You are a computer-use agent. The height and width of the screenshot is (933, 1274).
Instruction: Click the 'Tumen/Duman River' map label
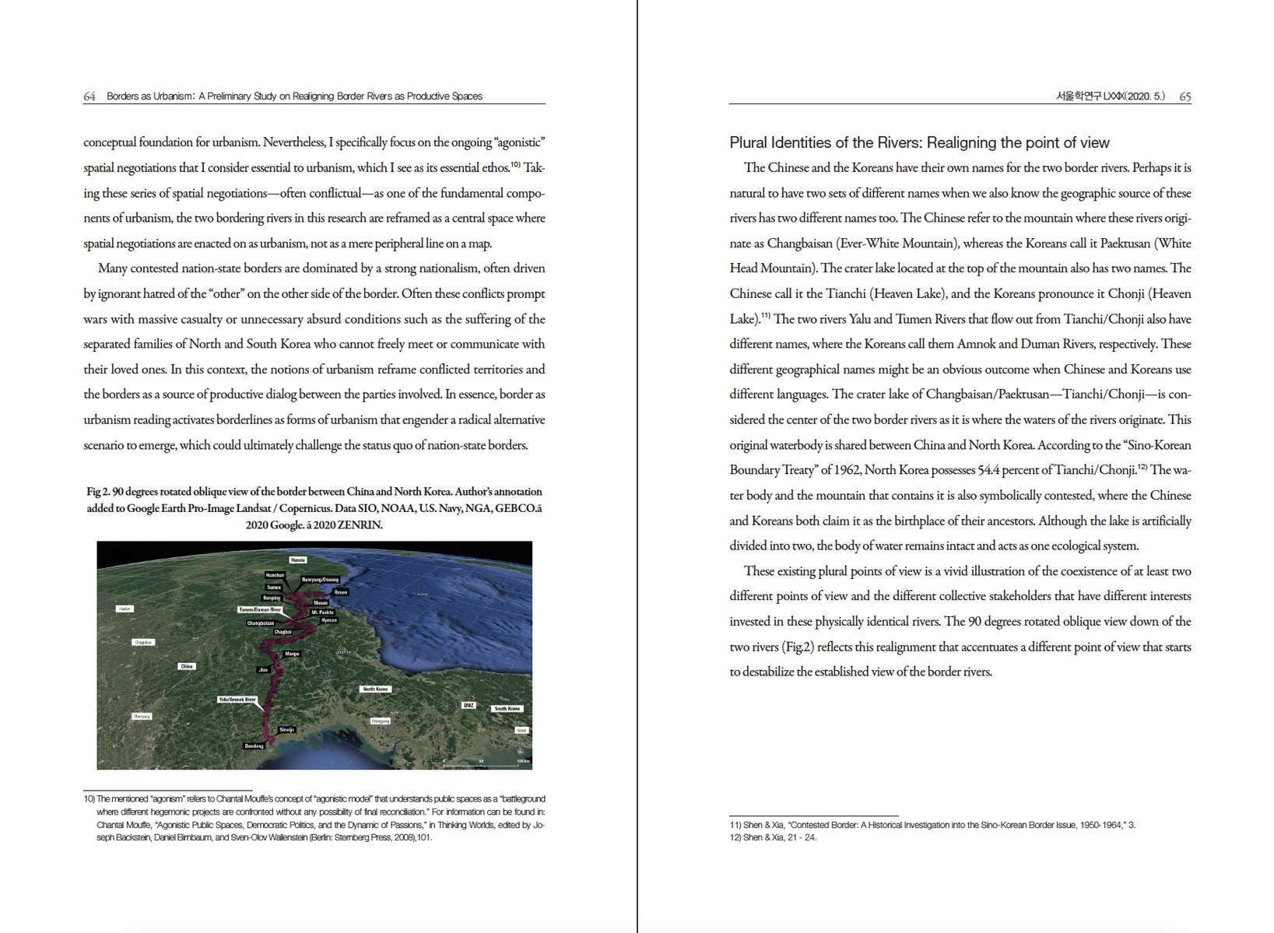coord(260,609)
